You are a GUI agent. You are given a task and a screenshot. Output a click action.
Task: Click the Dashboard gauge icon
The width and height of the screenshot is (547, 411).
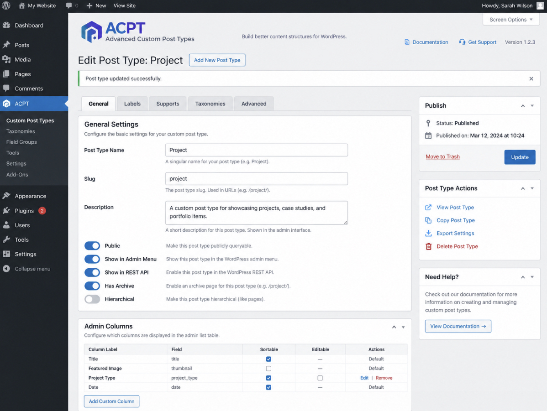[6, 25]
